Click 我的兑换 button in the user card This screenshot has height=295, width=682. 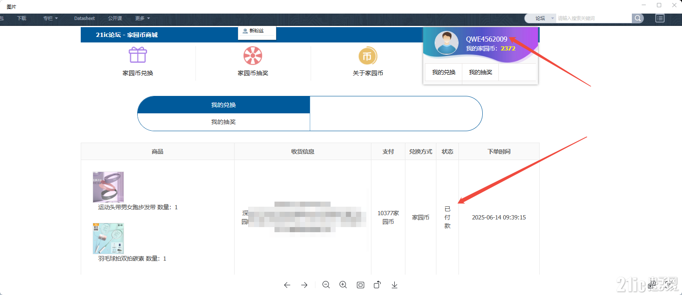[x=444, y=72]
